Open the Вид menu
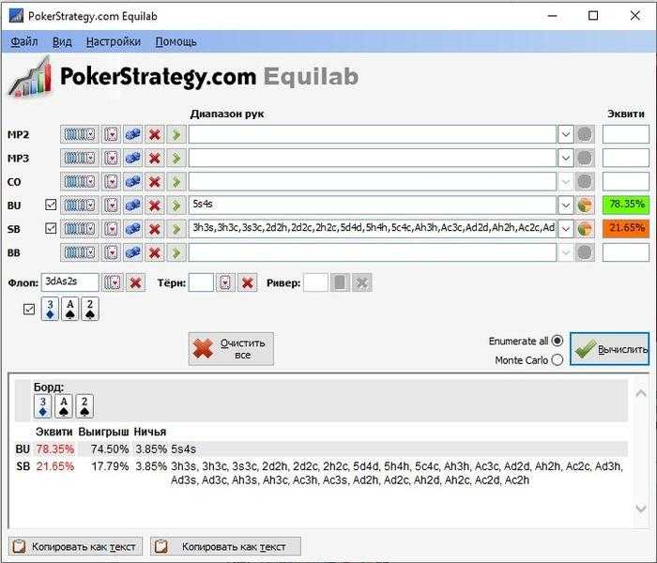 coord(62,42)
